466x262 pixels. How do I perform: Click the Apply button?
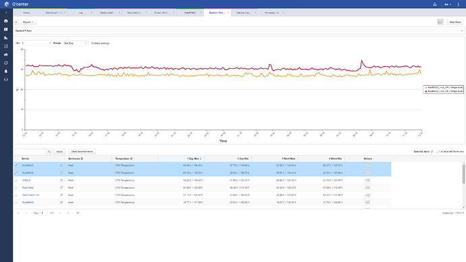[x=59, y=151]
